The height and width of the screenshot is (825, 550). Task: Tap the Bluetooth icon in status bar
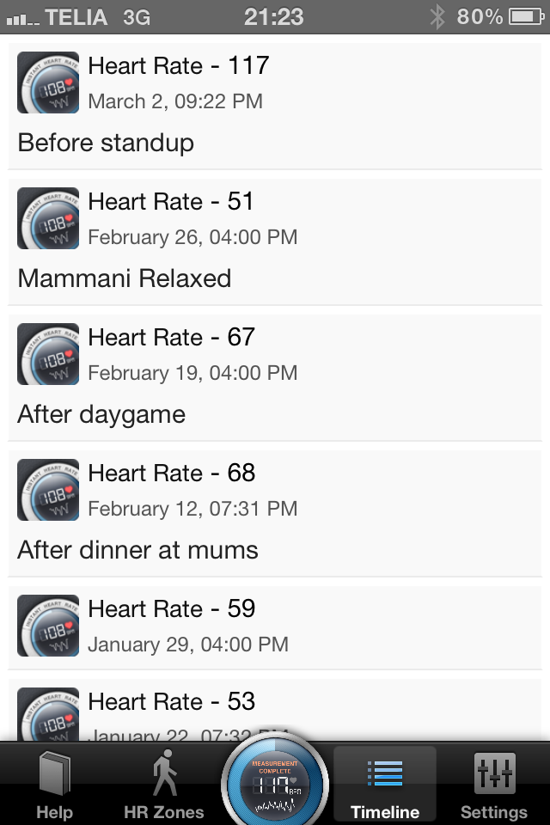[437, 17]
